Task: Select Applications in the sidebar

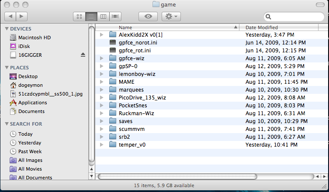Action: tap(32, 103)
